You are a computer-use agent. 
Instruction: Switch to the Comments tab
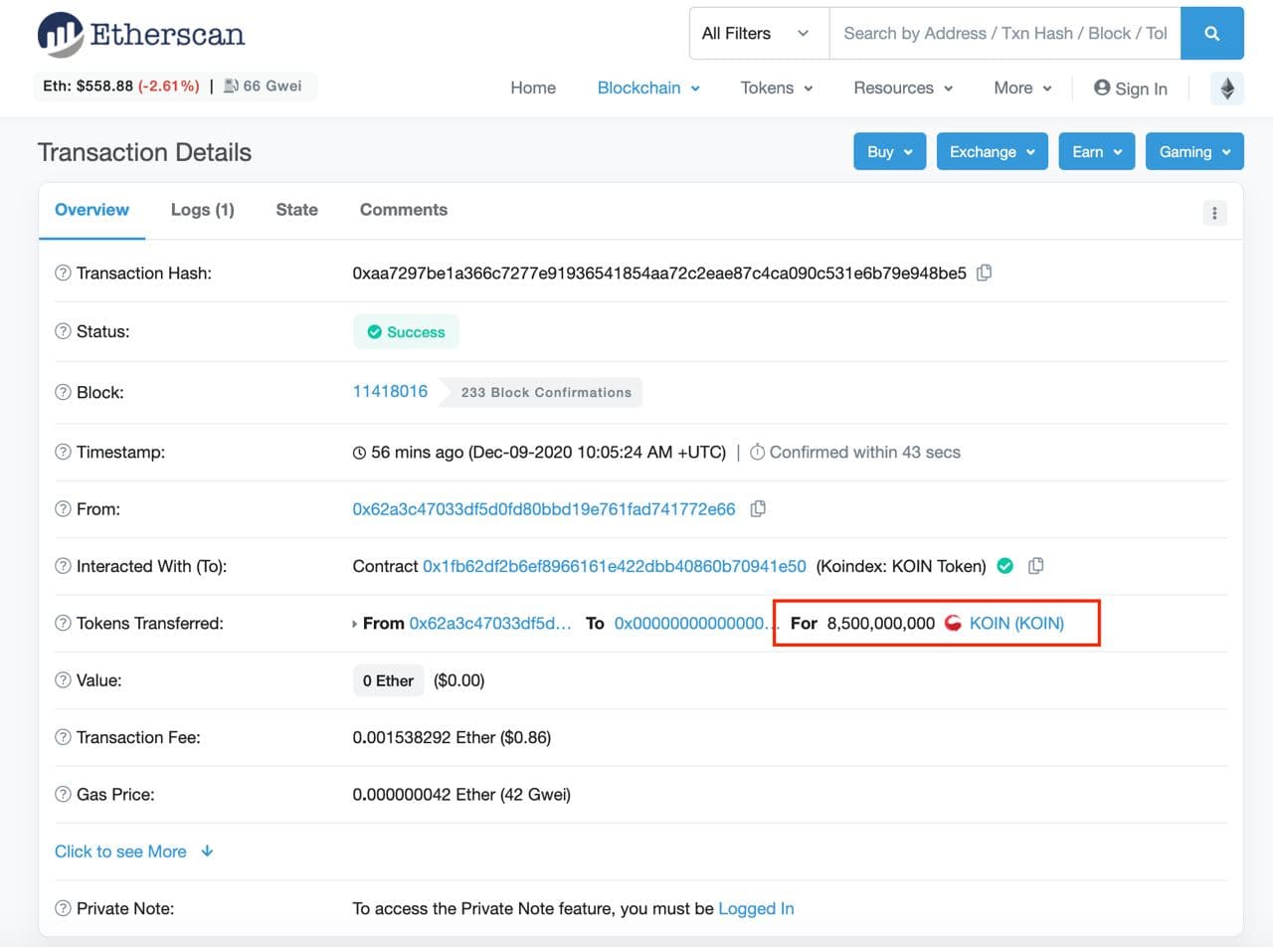point(403,210)
